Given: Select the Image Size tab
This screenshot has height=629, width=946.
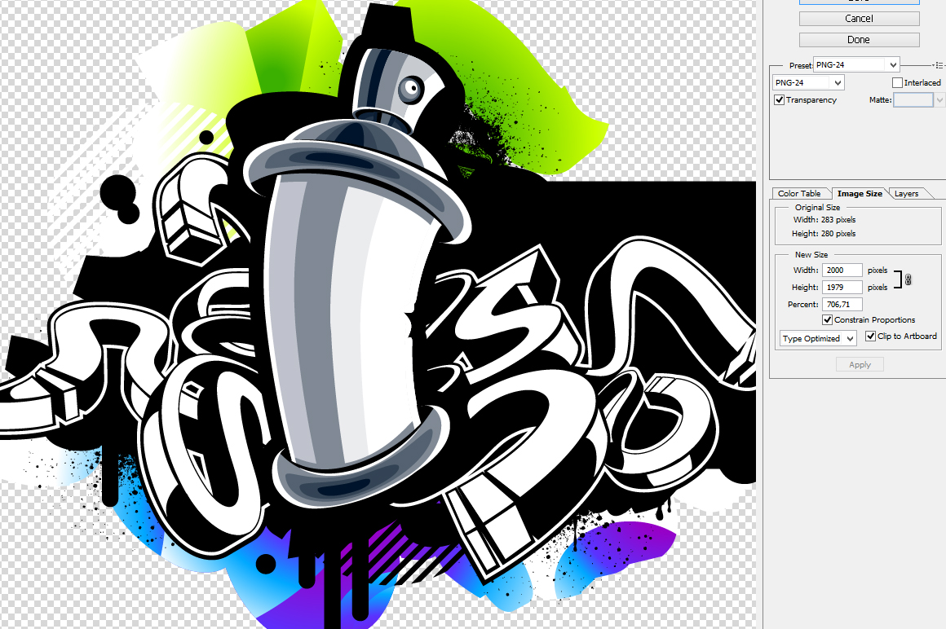Looking at the screenshot, I should pos(860,193).
